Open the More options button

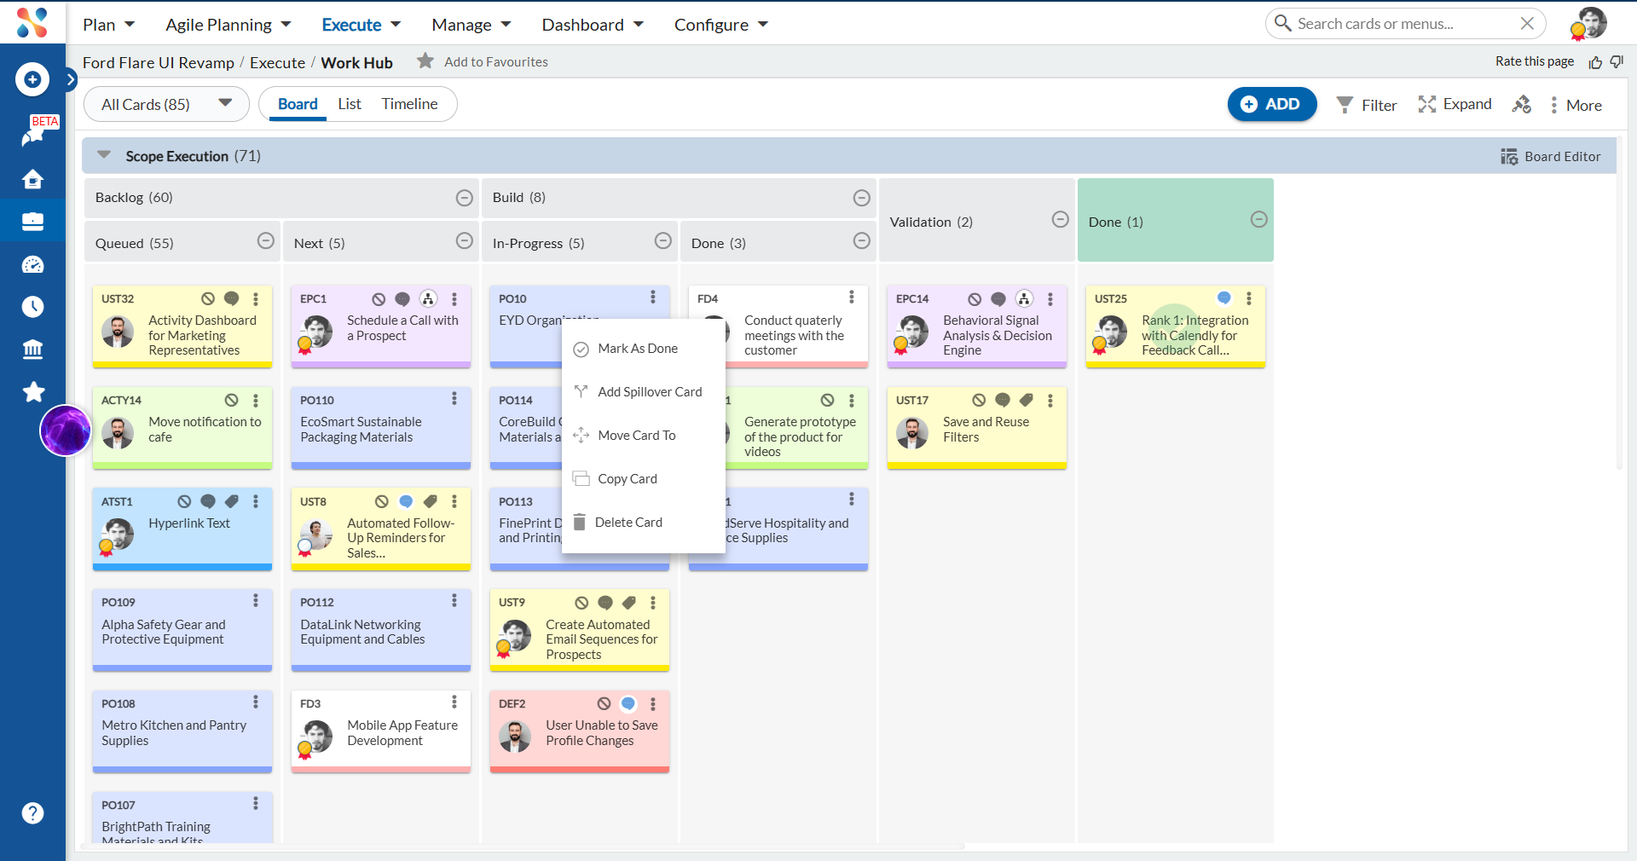click(1576, 105)
